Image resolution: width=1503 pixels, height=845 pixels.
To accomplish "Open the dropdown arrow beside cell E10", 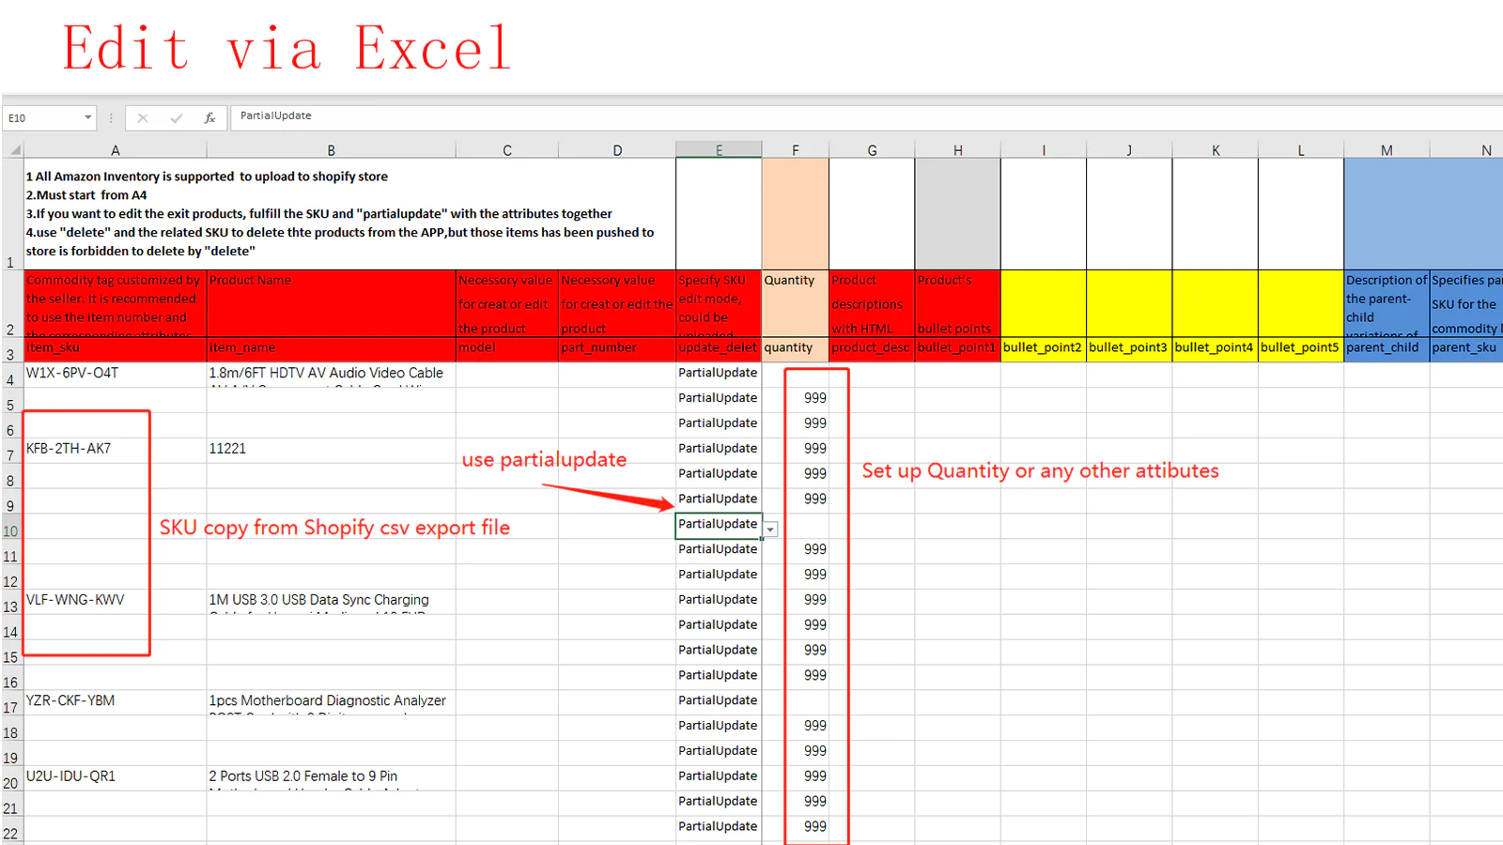I will 770,530.
